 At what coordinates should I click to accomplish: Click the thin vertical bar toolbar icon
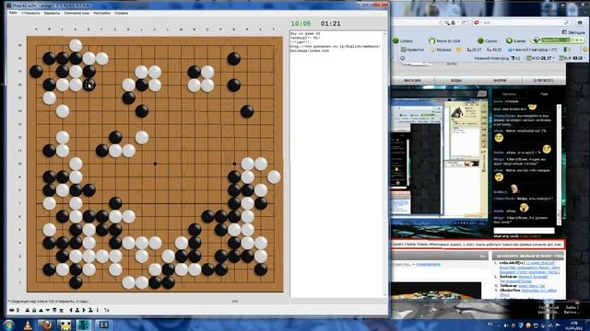98,311
